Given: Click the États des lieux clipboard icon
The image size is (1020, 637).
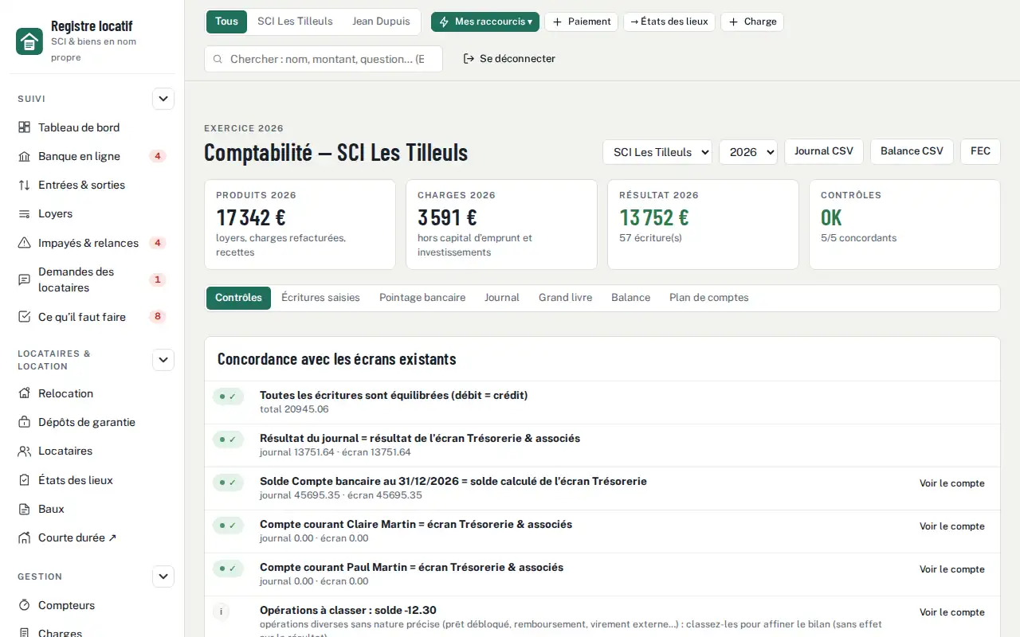Looking at the screenshot, I should click(x=24, y=480).
